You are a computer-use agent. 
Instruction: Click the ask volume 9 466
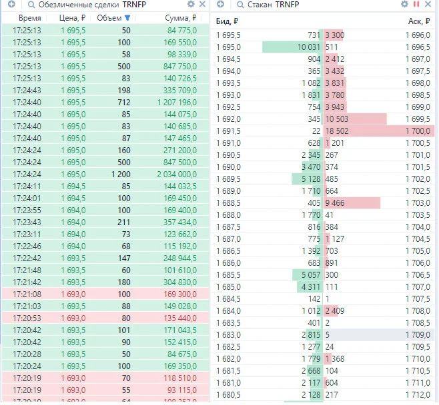tap(335, 203)
